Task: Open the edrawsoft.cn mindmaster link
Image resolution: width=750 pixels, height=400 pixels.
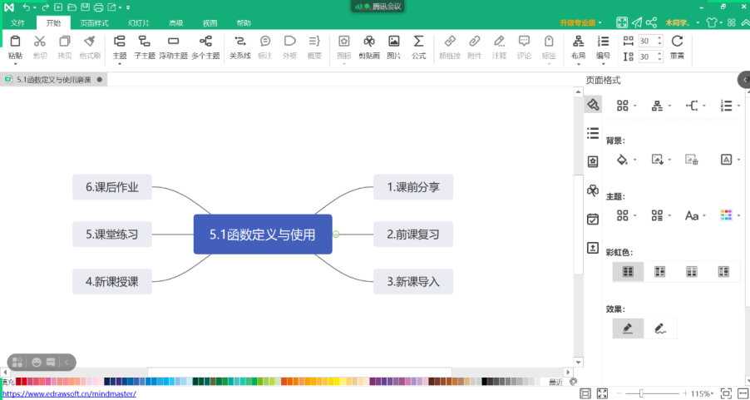Action: pyautogui.click(x=69, y=394)
